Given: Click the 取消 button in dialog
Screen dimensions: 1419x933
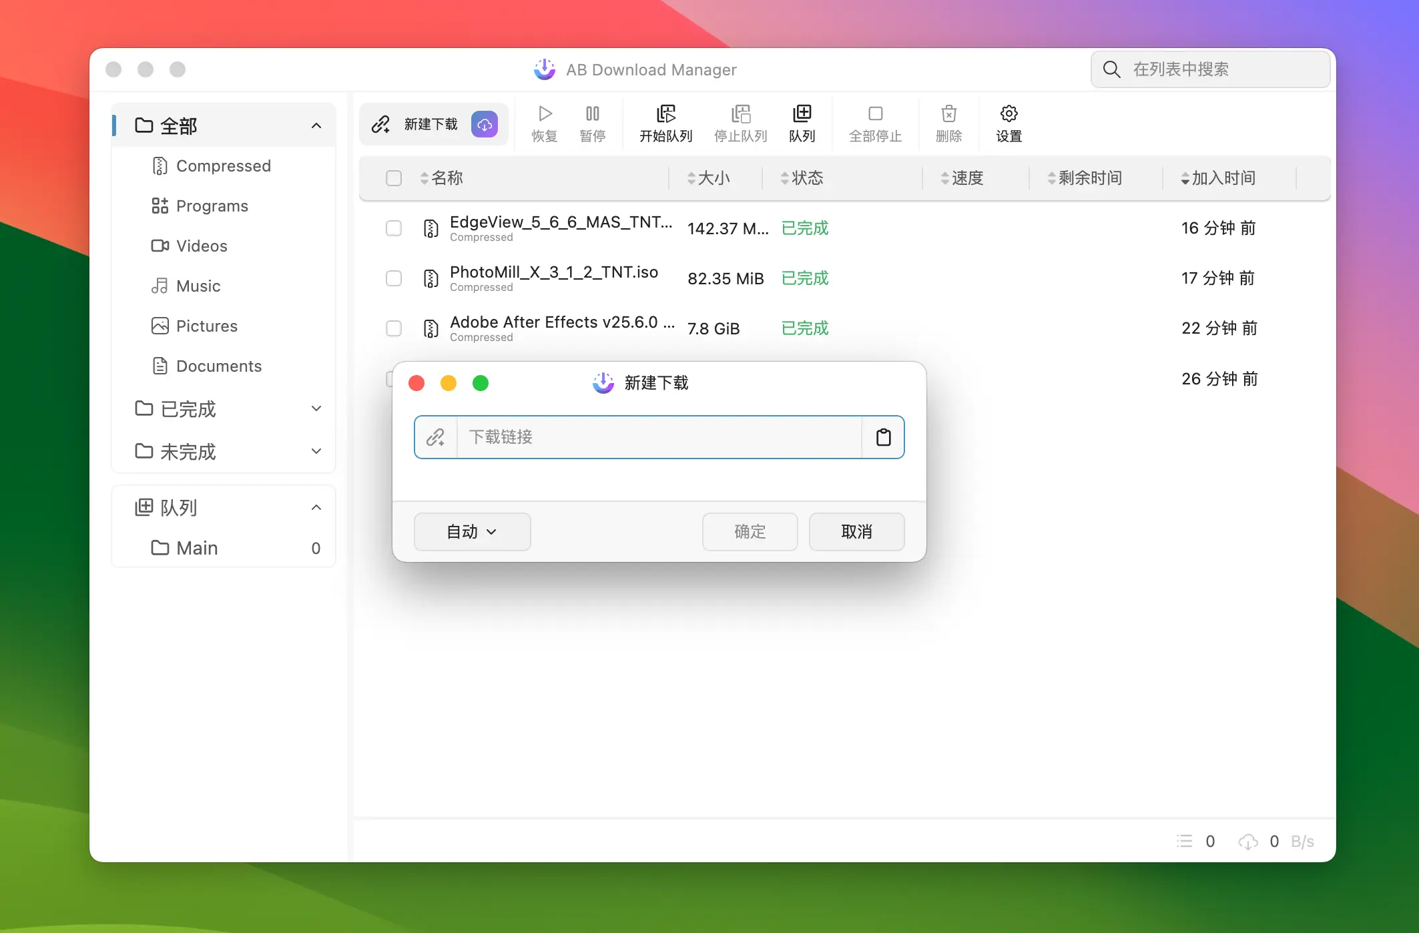Looking at the screenshot, I should tap(856, 532).
